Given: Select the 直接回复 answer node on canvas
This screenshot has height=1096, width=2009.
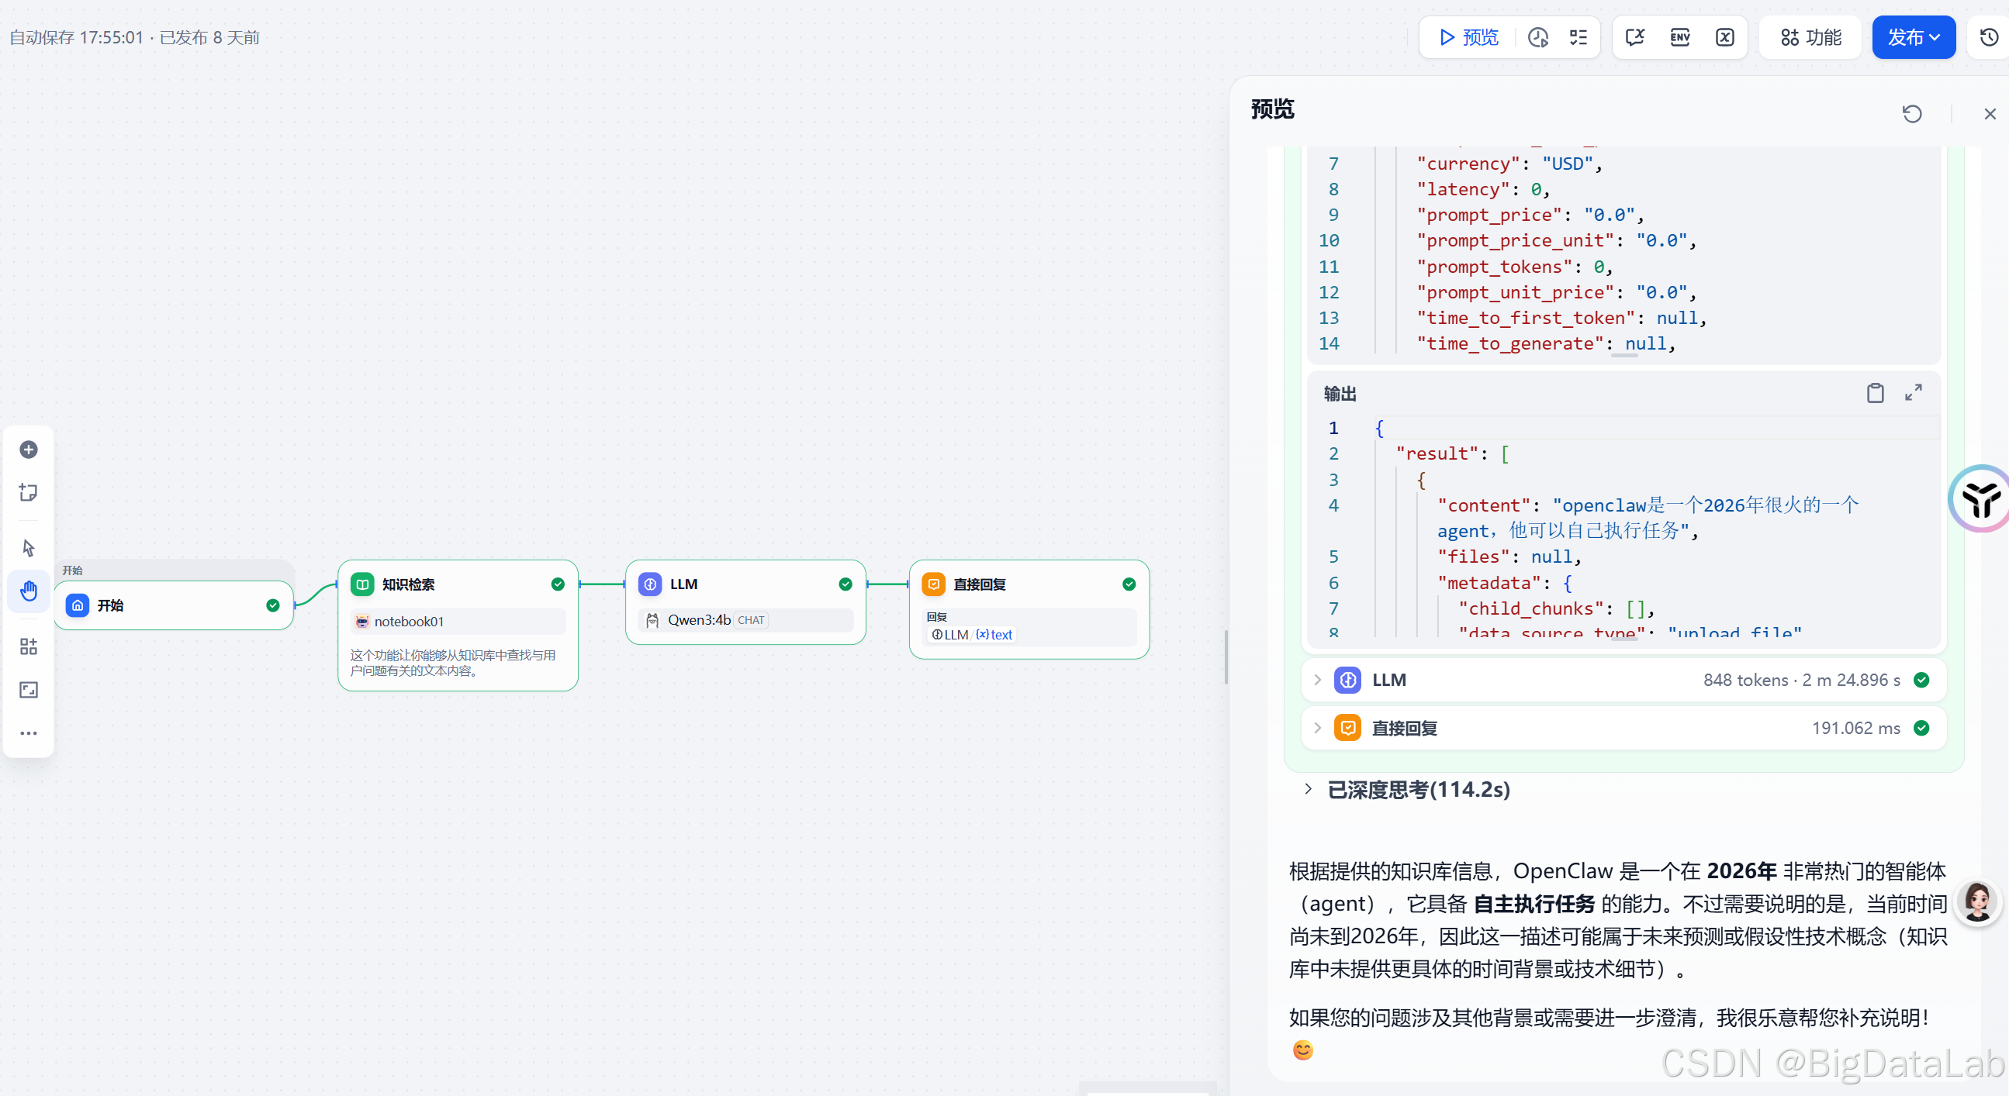Looking at the screenshot, I should tap(1029, 609).
